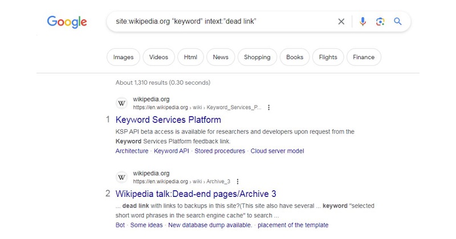This screenshot has height=239, width=456.
Task: Click URL ending in Archive_3
Action: coord(181,182)
